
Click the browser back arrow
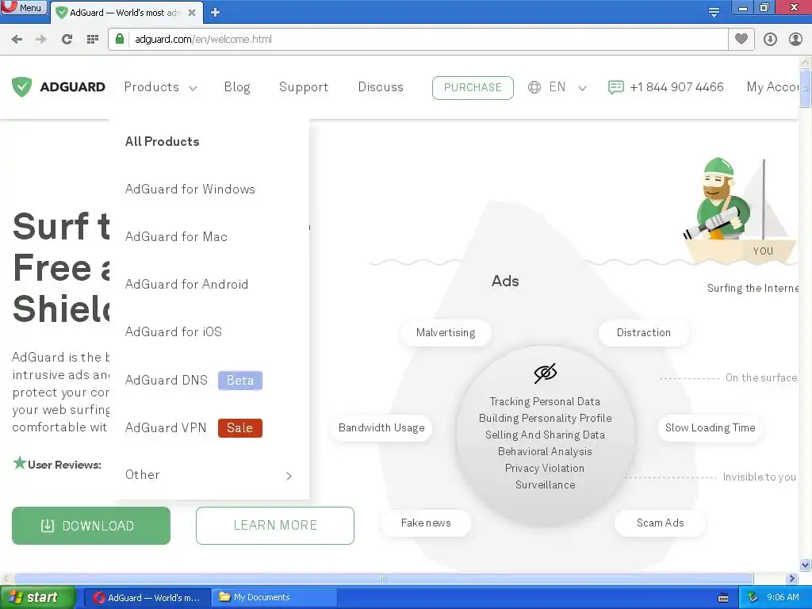pyautogui.click(x=17, y=40)
